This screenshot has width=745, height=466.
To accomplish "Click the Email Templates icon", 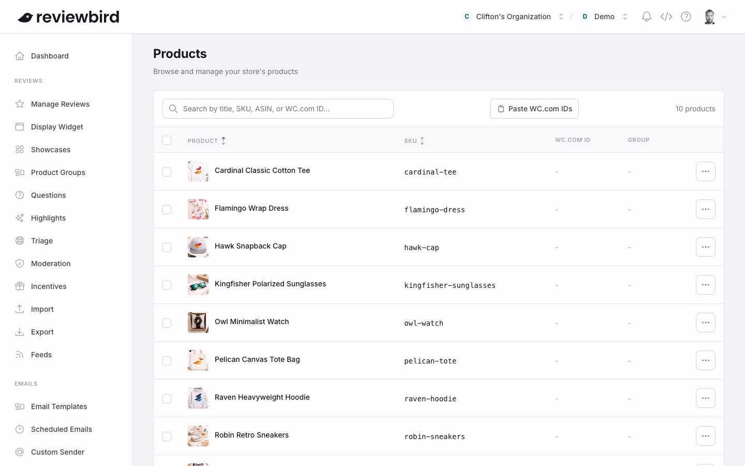I will [x=20, y=406].
